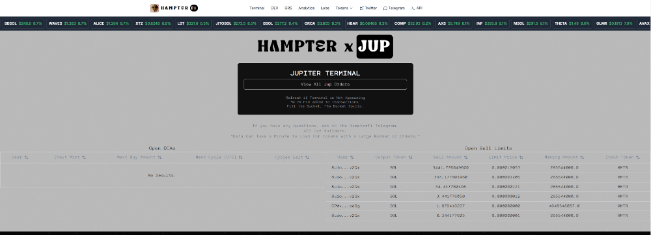Image resolution: width=651 pixels, height=235 pixels.
Task: Click View All Jup Orders button
Action: pyautogui.click(x=325, y=84)
